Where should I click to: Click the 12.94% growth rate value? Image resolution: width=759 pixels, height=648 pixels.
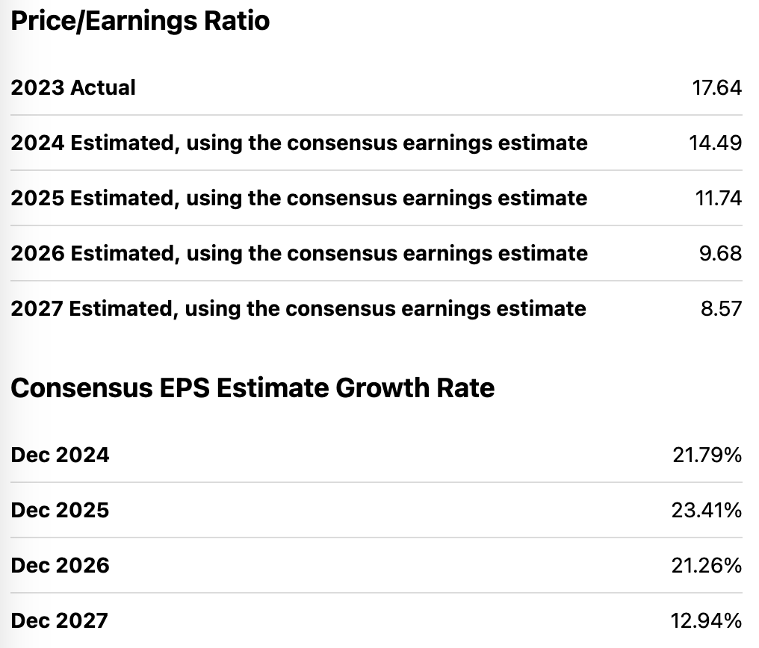tap(707, 620)
